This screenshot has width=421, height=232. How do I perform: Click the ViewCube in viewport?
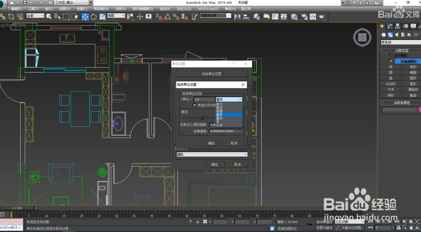[x=362, y=37]
